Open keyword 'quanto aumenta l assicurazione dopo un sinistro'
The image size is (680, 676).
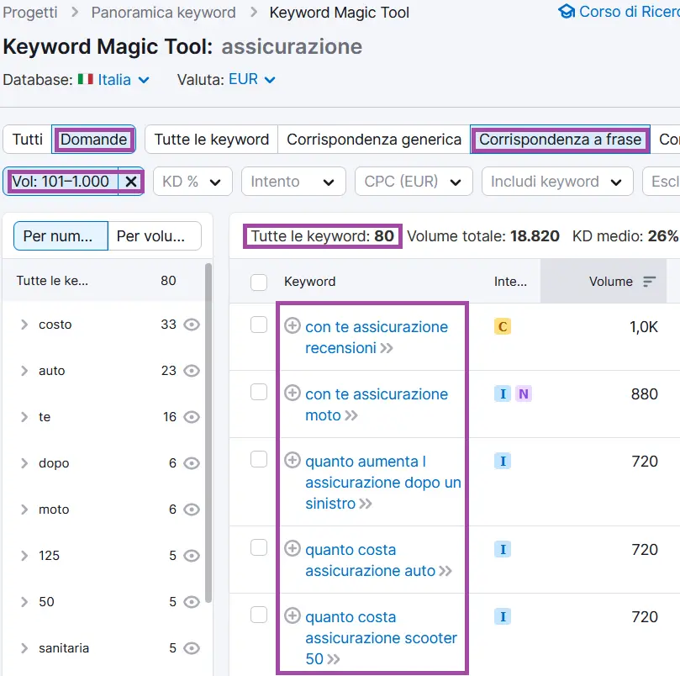tap(382, 483)
